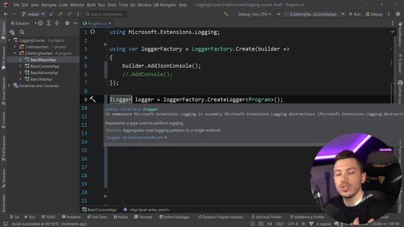
Task: Open the TODO tool window
Action: (x=48, y=217)
